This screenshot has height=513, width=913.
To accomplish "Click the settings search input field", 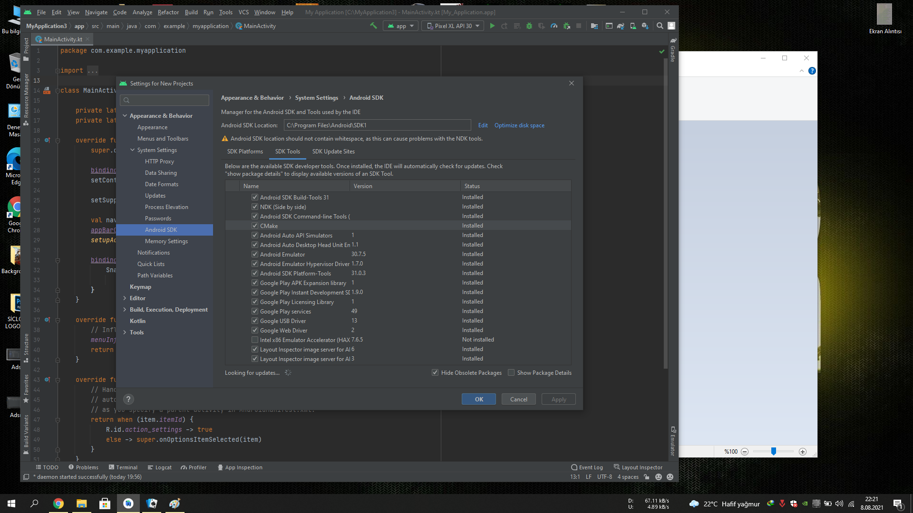I will pos(169,100).
